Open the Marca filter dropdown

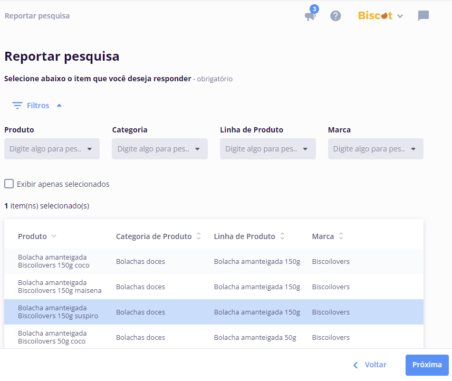point(376,149)
